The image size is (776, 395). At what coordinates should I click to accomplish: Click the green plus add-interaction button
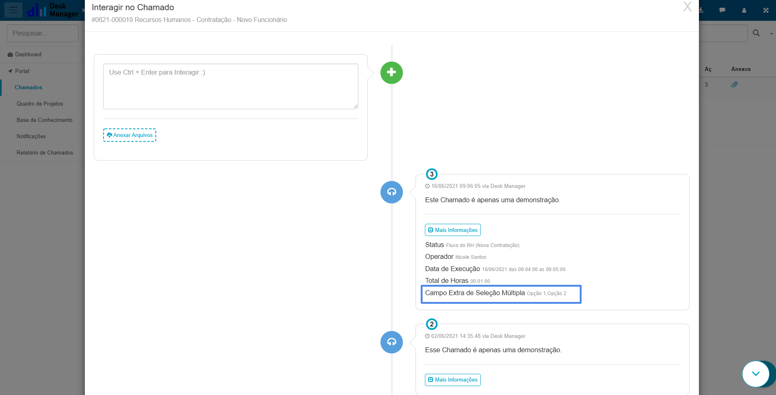pos(391,73)
